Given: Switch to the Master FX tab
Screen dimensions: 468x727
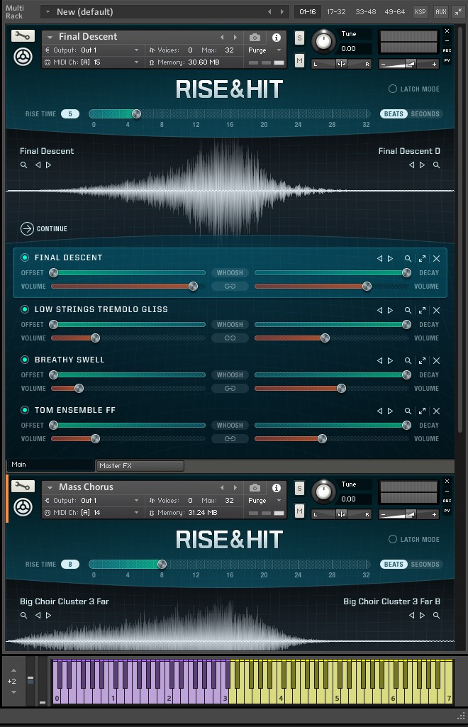Looking at the screenshot, I should (140, 465).
